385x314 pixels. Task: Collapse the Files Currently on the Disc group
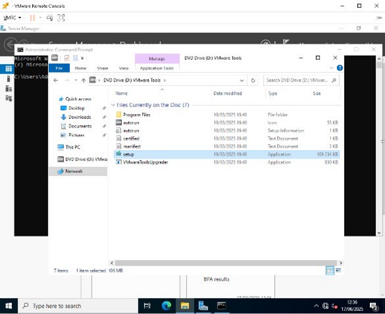(113, 105)
